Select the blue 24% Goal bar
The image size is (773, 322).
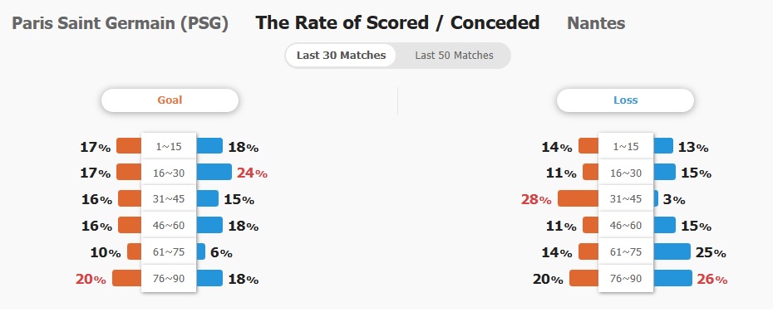[214, 172]
